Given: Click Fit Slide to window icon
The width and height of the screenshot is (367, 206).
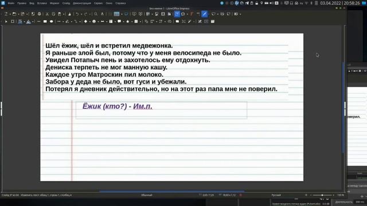Looking at the screenshot, I should click(306, 195).
